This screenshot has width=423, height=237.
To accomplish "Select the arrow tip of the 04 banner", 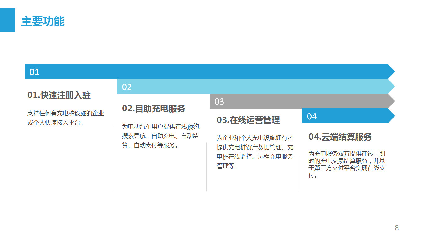I will point(391,116).
